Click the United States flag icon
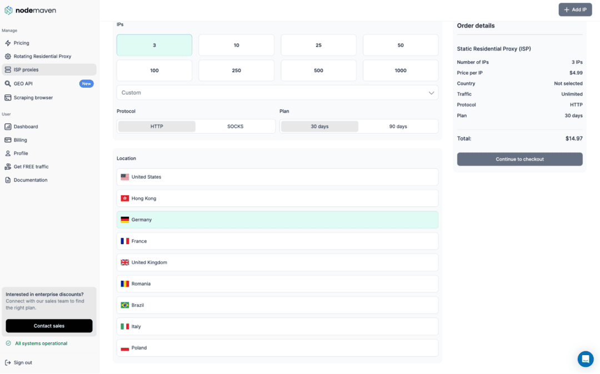Screen dimensions: 600x374 pos(125,177)
